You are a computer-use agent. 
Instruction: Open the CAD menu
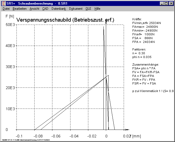(45, 9)
